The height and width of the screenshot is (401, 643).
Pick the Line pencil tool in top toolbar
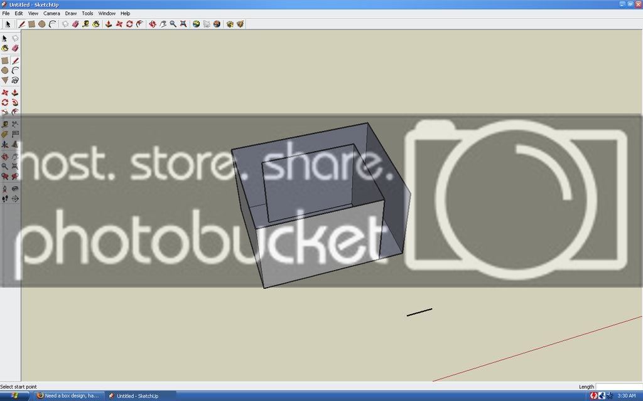pyautogui.click(x=21, y=24)
